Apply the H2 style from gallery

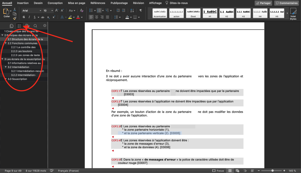227,13
